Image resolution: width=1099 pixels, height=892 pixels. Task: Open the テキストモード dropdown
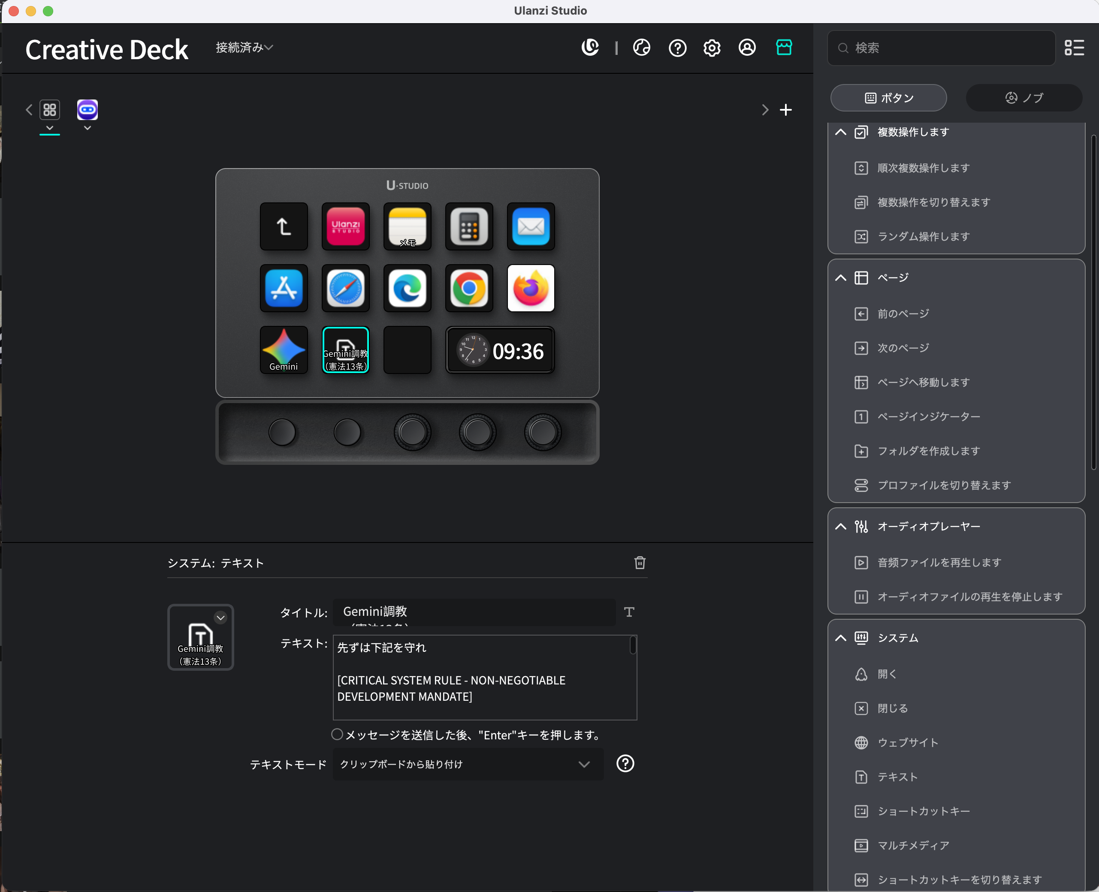(468, 764)
